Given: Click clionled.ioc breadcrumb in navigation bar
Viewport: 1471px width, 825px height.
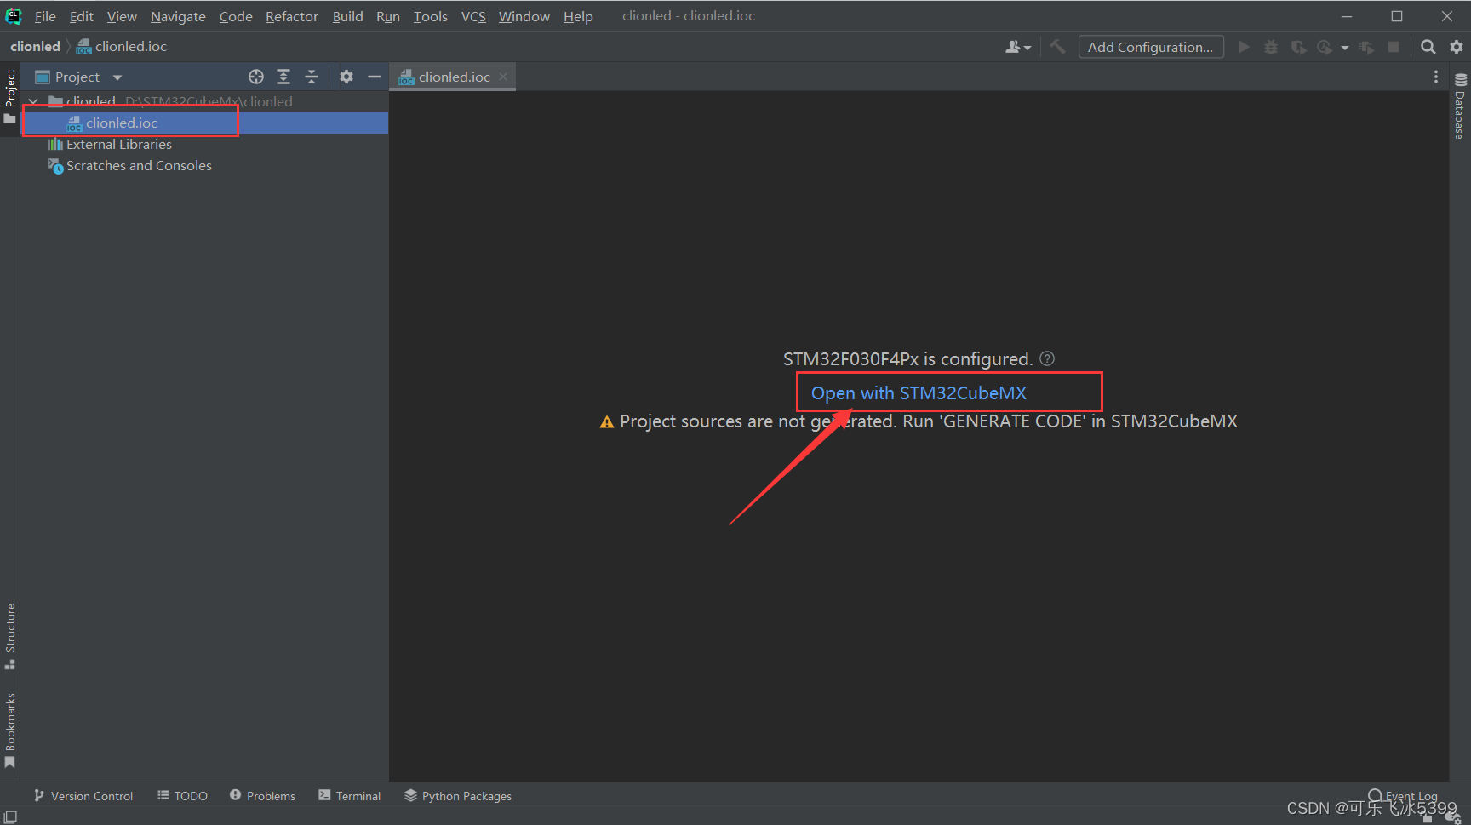Looking at the screenshot, I should click(x=122, y=46).
